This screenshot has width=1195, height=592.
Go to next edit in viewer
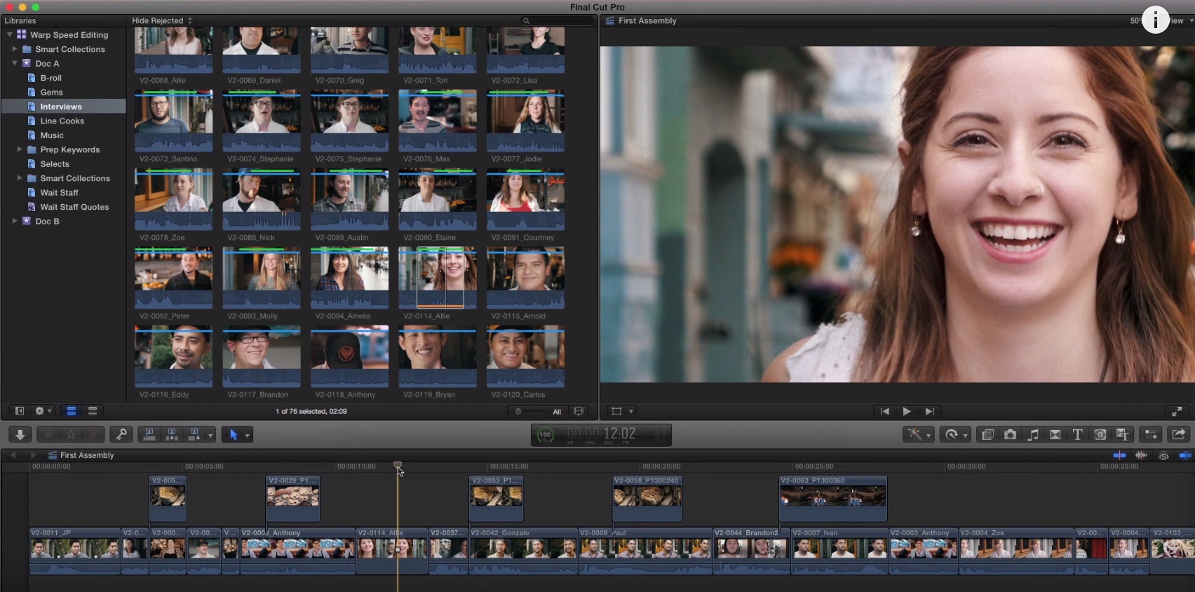pos(929,412)
